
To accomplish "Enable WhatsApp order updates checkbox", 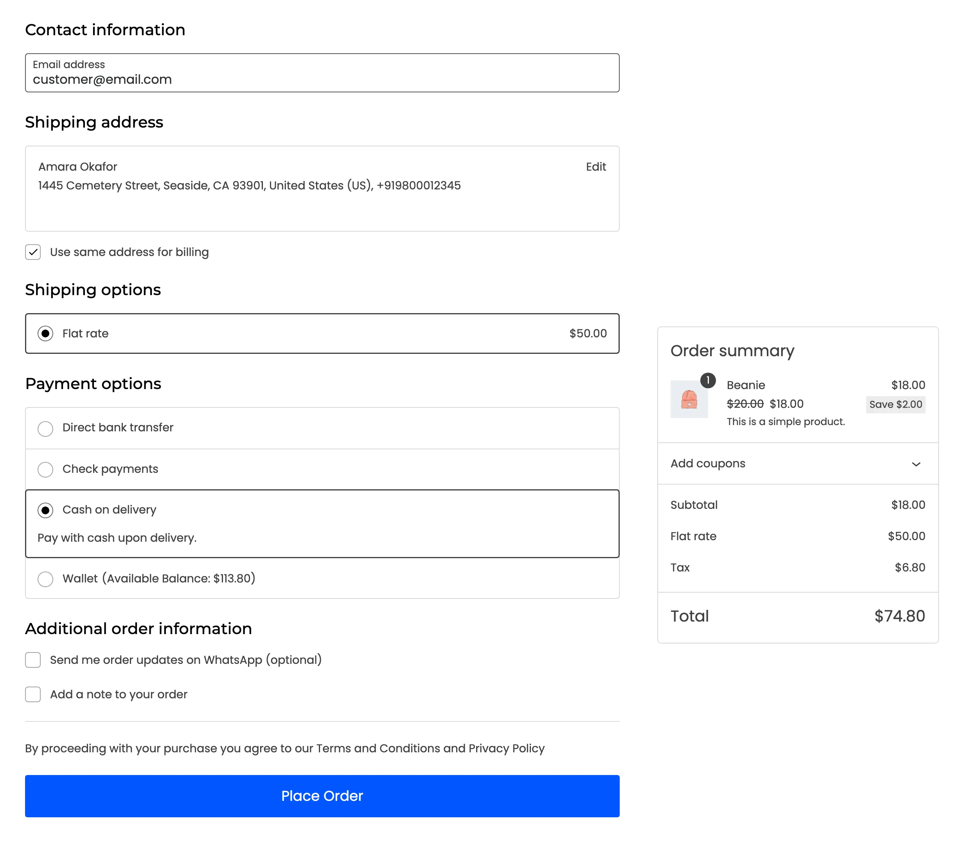I will [x=33, y=660].
